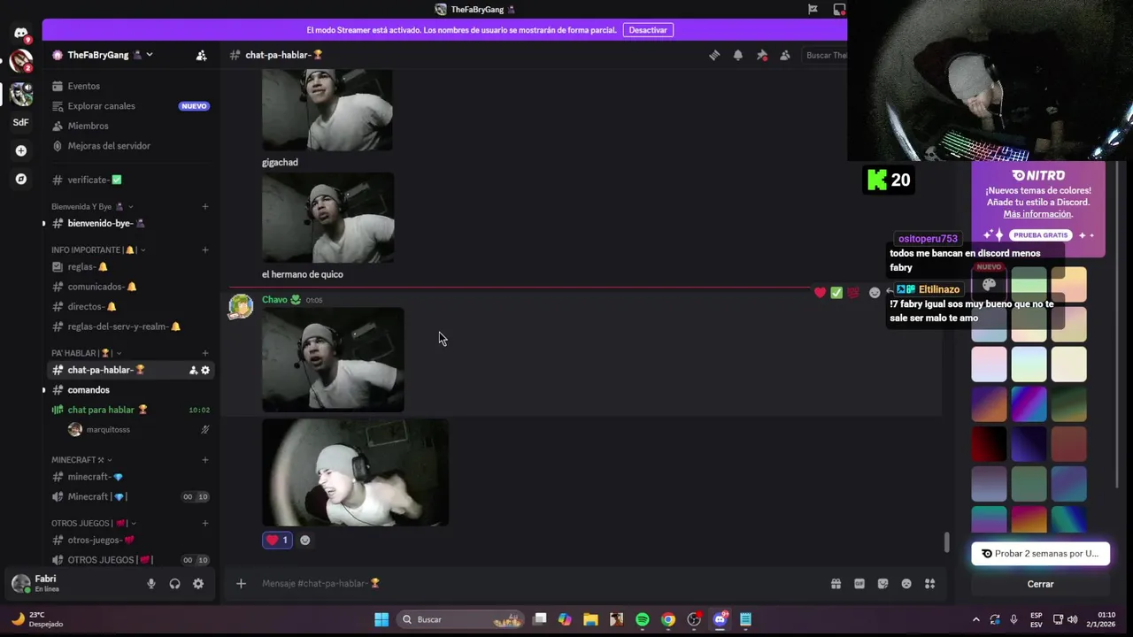Collapse the OTROS JUEGOS category
1133x637 pixels.
tap(94, 523)
